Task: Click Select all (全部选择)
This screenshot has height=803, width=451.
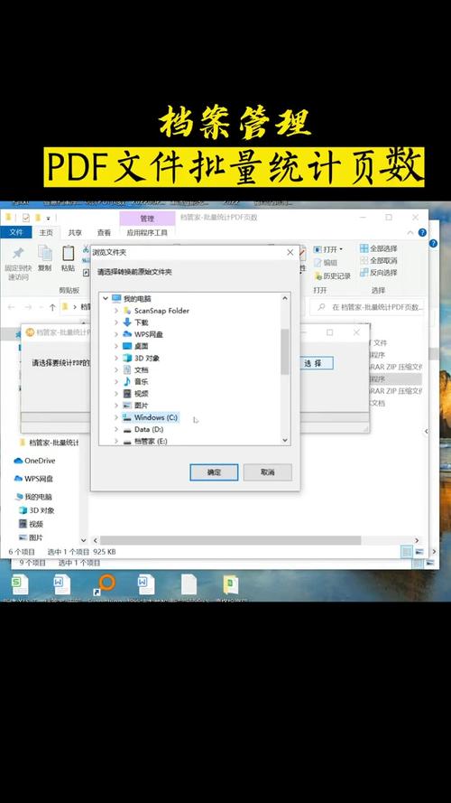Action: [x=379, y=248]
